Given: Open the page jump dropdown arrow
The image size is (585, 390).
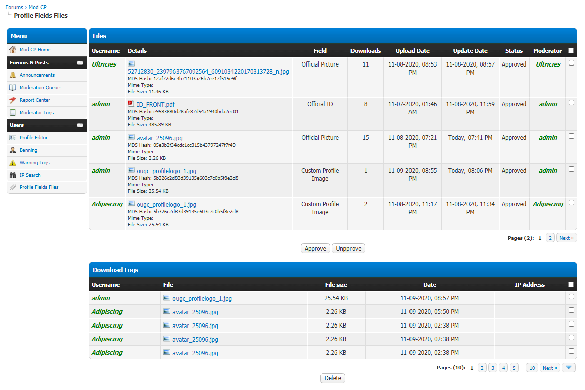Looking at the screenshot, I should point(569,368).
